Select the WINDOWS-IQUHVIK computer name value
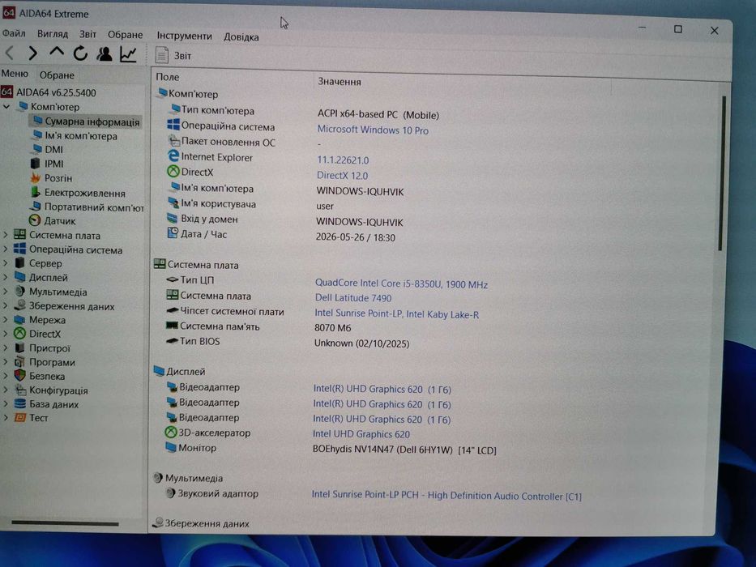This screenshot has height=567, width=756. coord(360,191)
